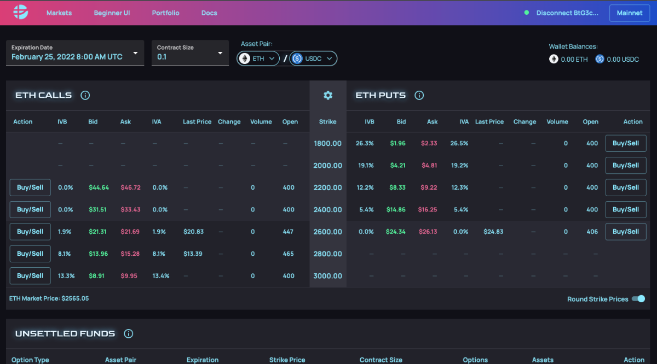This screenshot has height=364, width=657.
Task: Disconnect the BtG3c wallet
Action: tap(567, 13)
